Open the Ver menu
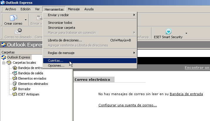 37,9
